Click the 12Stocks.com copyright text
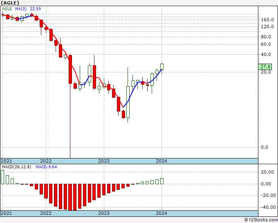The height and width of the screenshot is (223, 278). (x=261, y=220)
